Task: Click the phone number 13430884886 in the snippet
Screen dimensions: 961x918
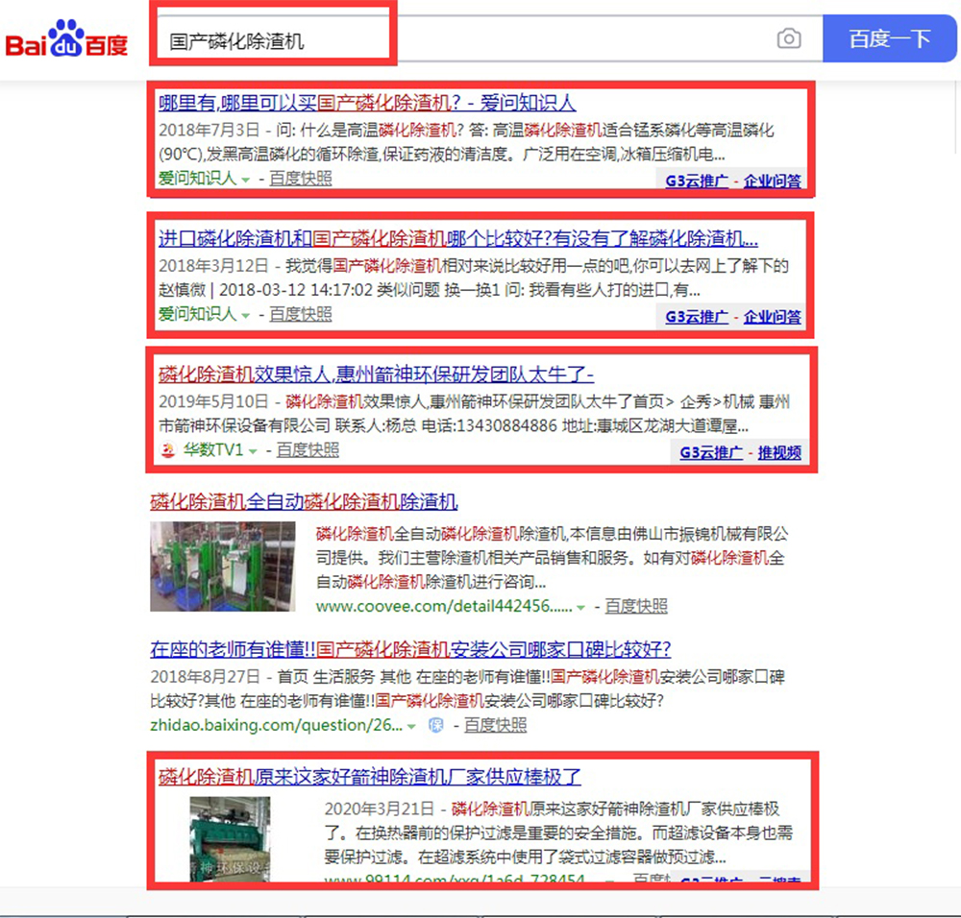Action: click(506, 425)
